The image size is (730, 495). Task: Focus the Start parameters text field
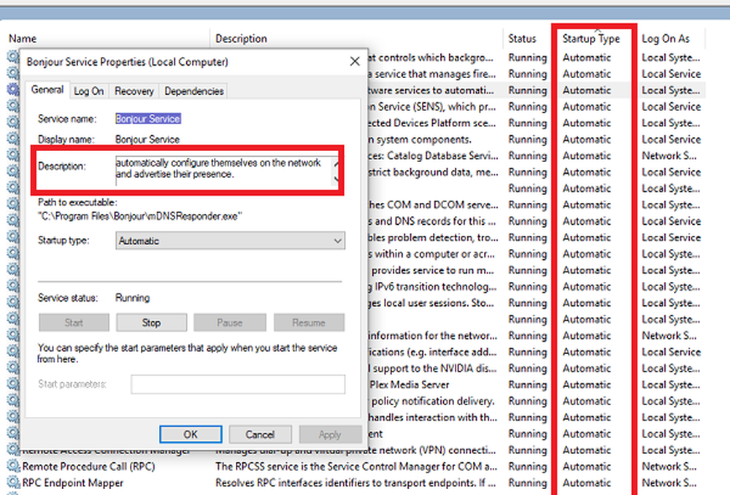237,385
